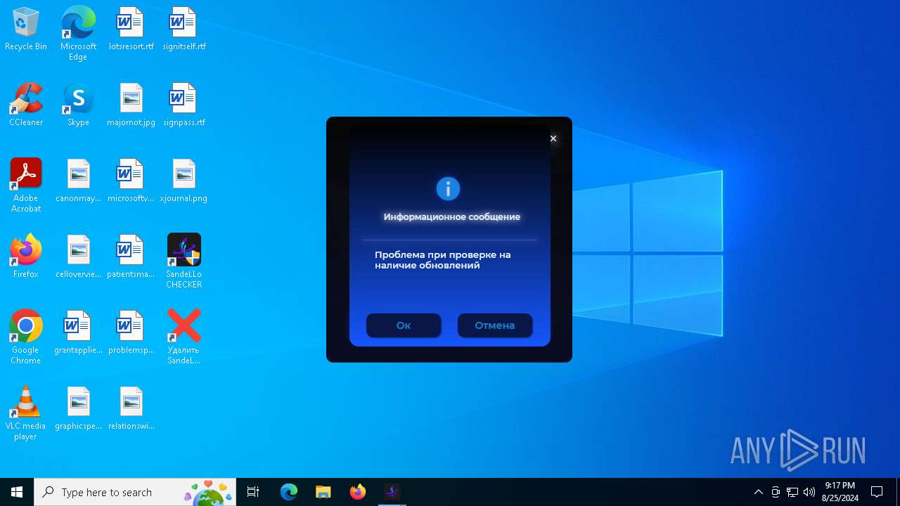Screen dimensions: 900x506
Task: Select signpass.rtf document
Action: point(184,105)
